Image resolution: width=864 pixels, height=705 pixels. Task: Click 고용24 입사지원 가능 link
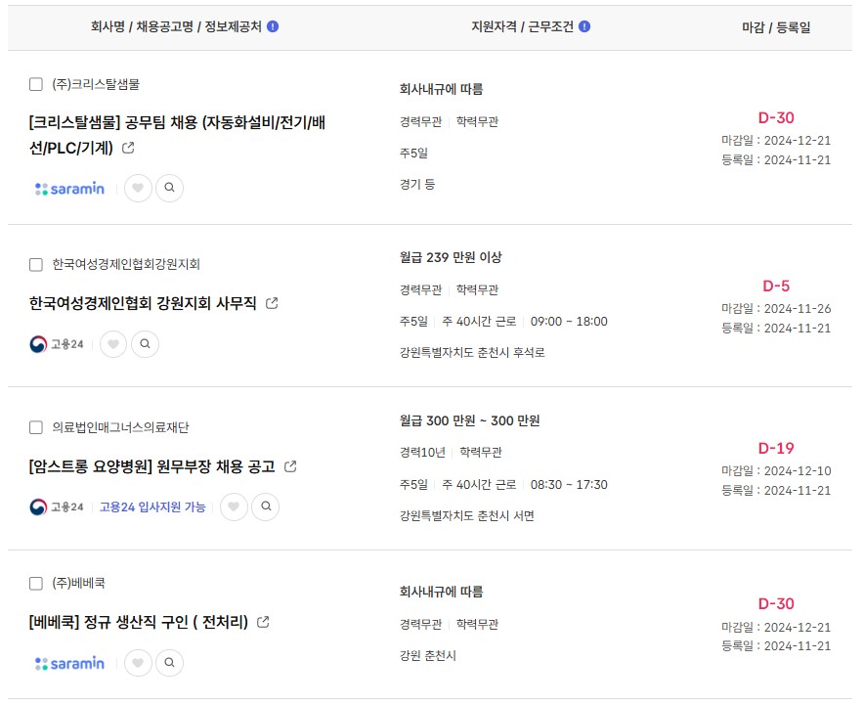152,507
